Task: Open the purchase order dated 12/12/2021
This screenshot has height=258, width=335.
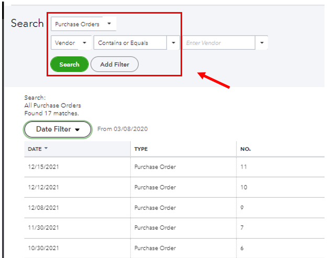Action: point(43,187)
